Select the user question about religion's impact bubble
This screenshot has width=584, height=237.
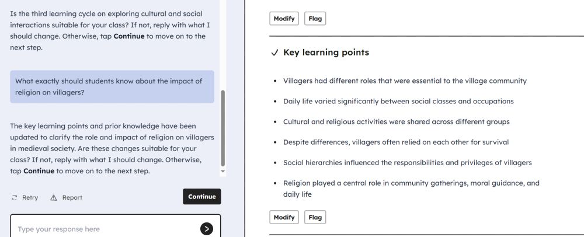pos(112,87)
